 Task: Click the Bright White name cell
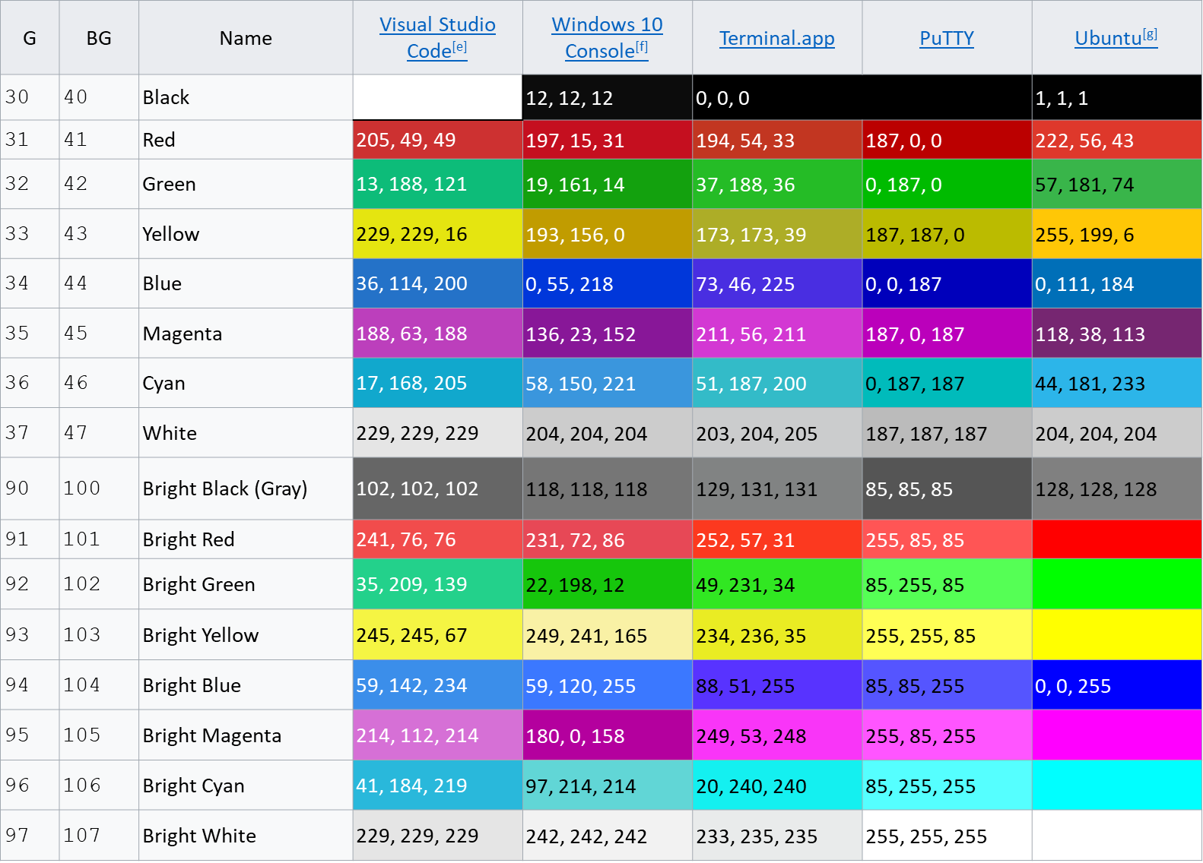point(246,836)
